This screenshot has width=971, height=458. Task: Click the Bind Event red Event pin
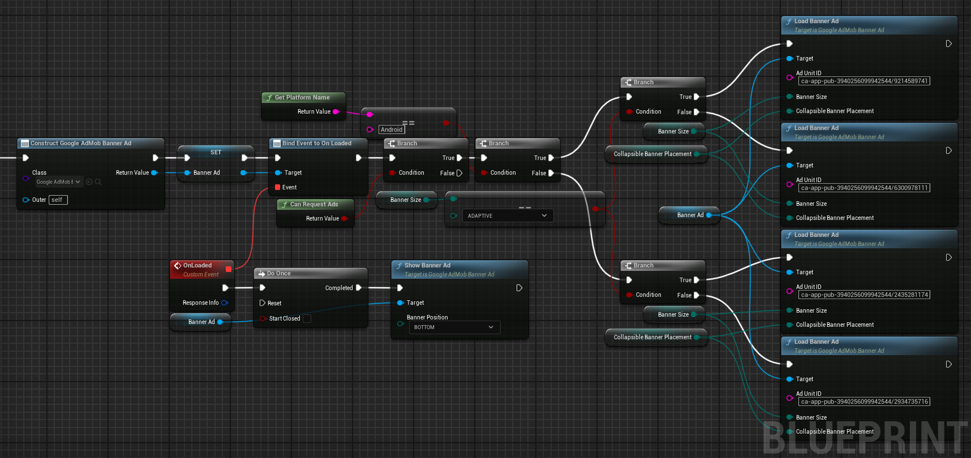tap(278, 188)
